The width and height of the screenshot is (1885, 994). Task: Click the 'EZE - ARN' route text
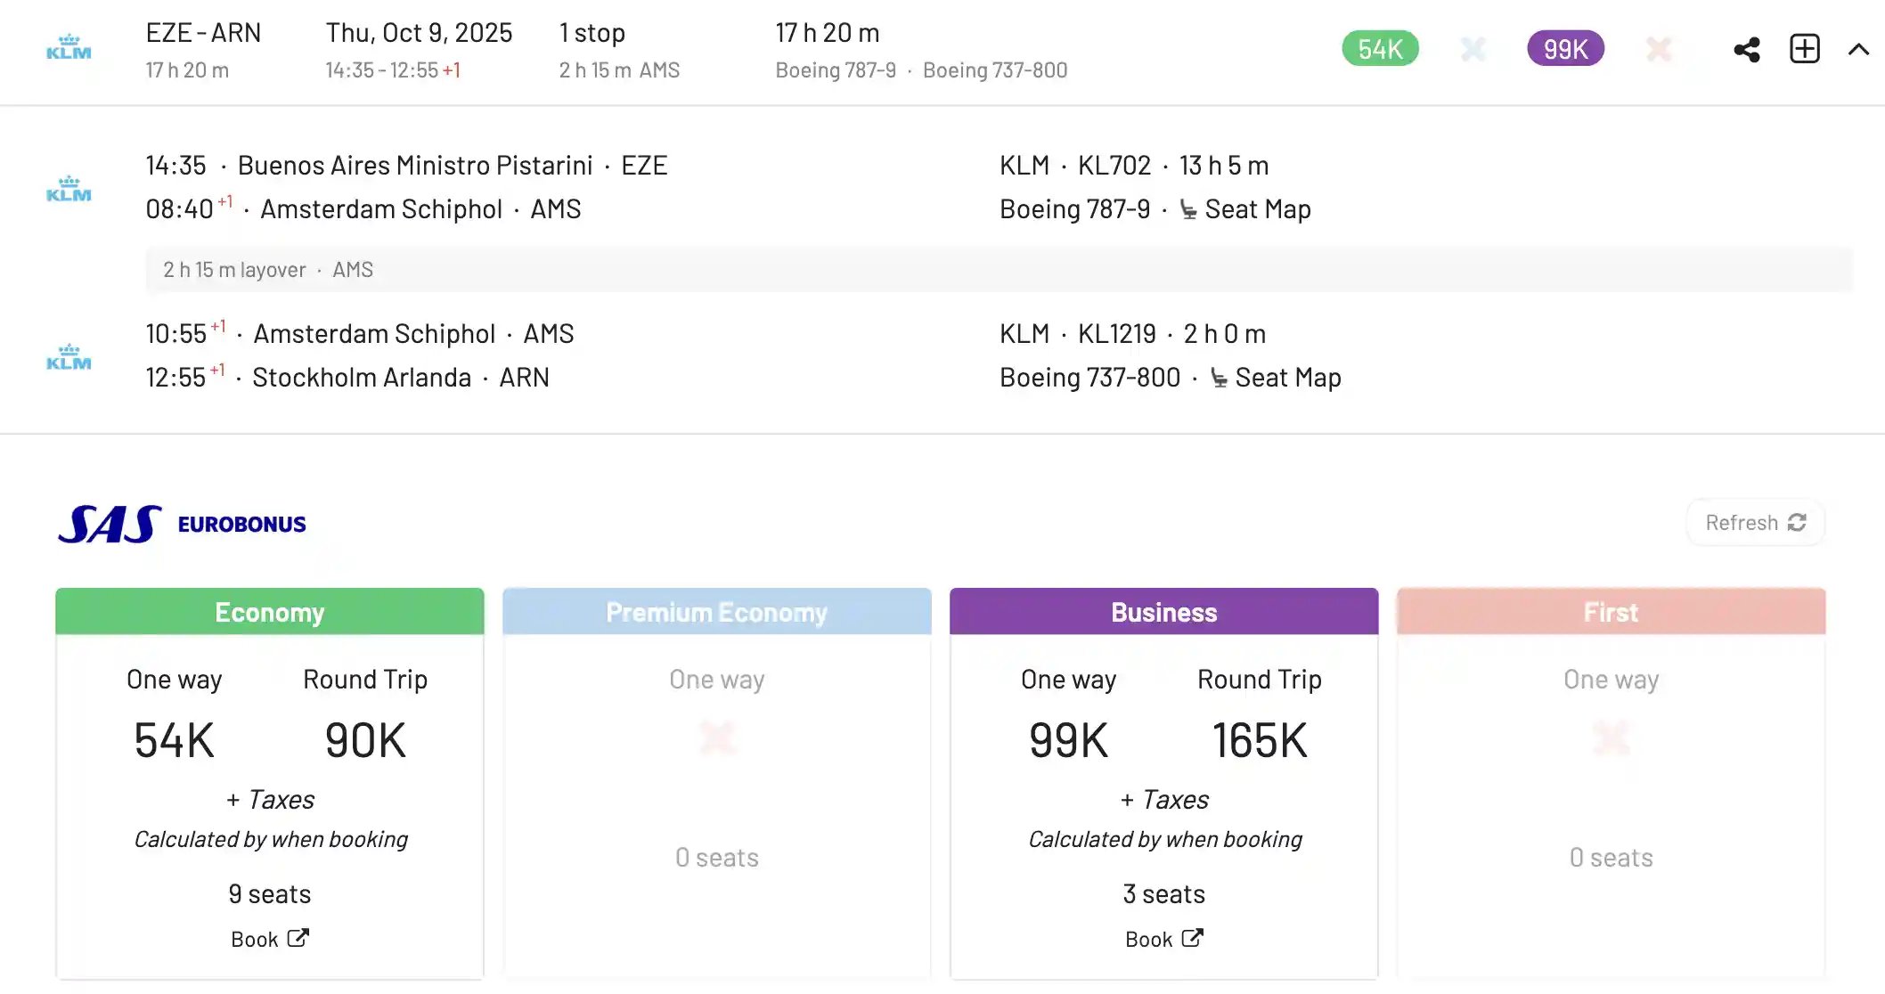[x=203, y=33]
